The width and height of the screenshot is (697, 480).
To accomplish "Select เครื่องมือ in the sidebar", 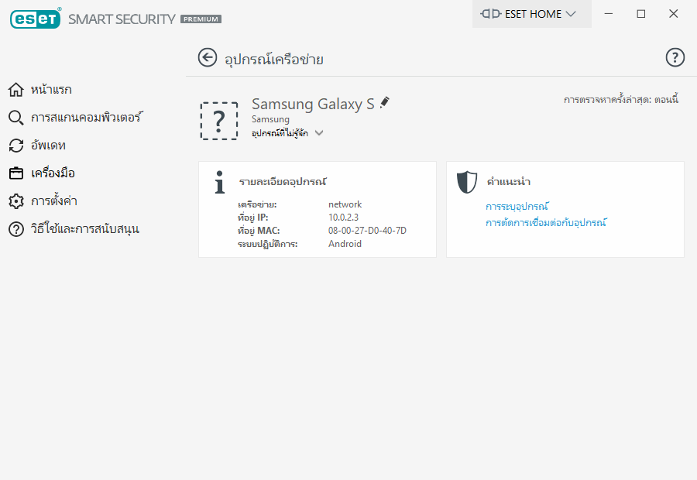I will (53, 173).
